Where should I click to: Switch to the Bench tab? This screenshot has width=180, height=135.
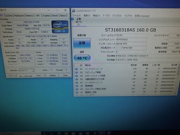[x=55, y=15]
